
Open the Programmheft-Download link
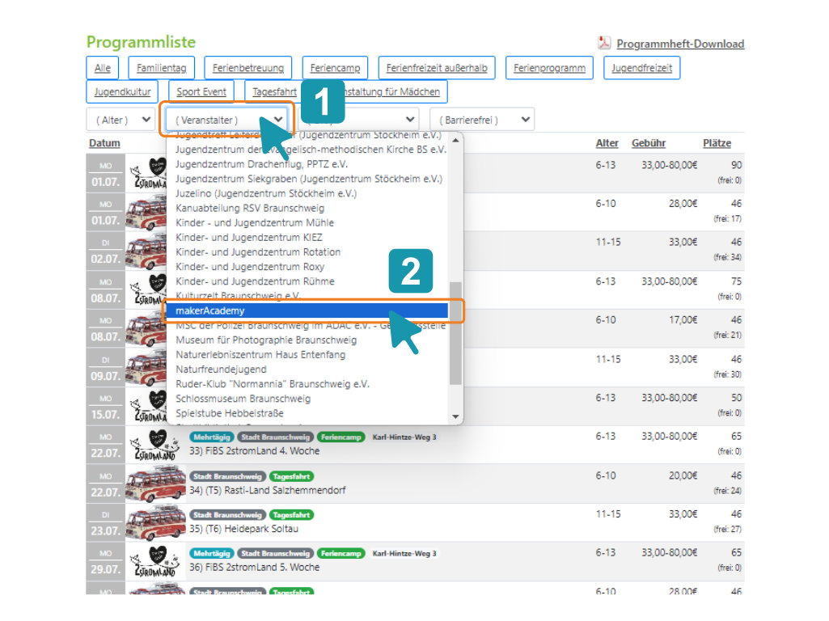pyautogui.click(x=680, y=44)
